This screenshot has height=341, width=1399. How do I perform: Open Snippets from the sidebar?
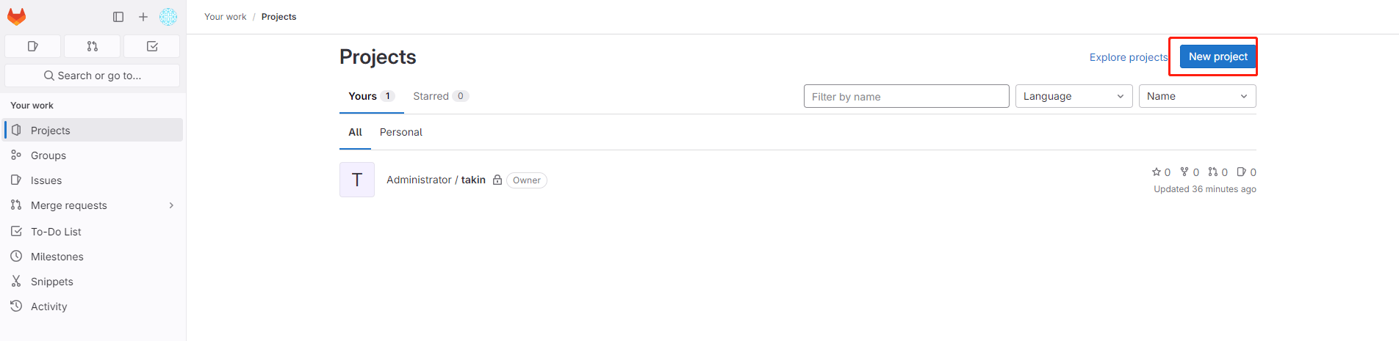(x=52, y=282)
